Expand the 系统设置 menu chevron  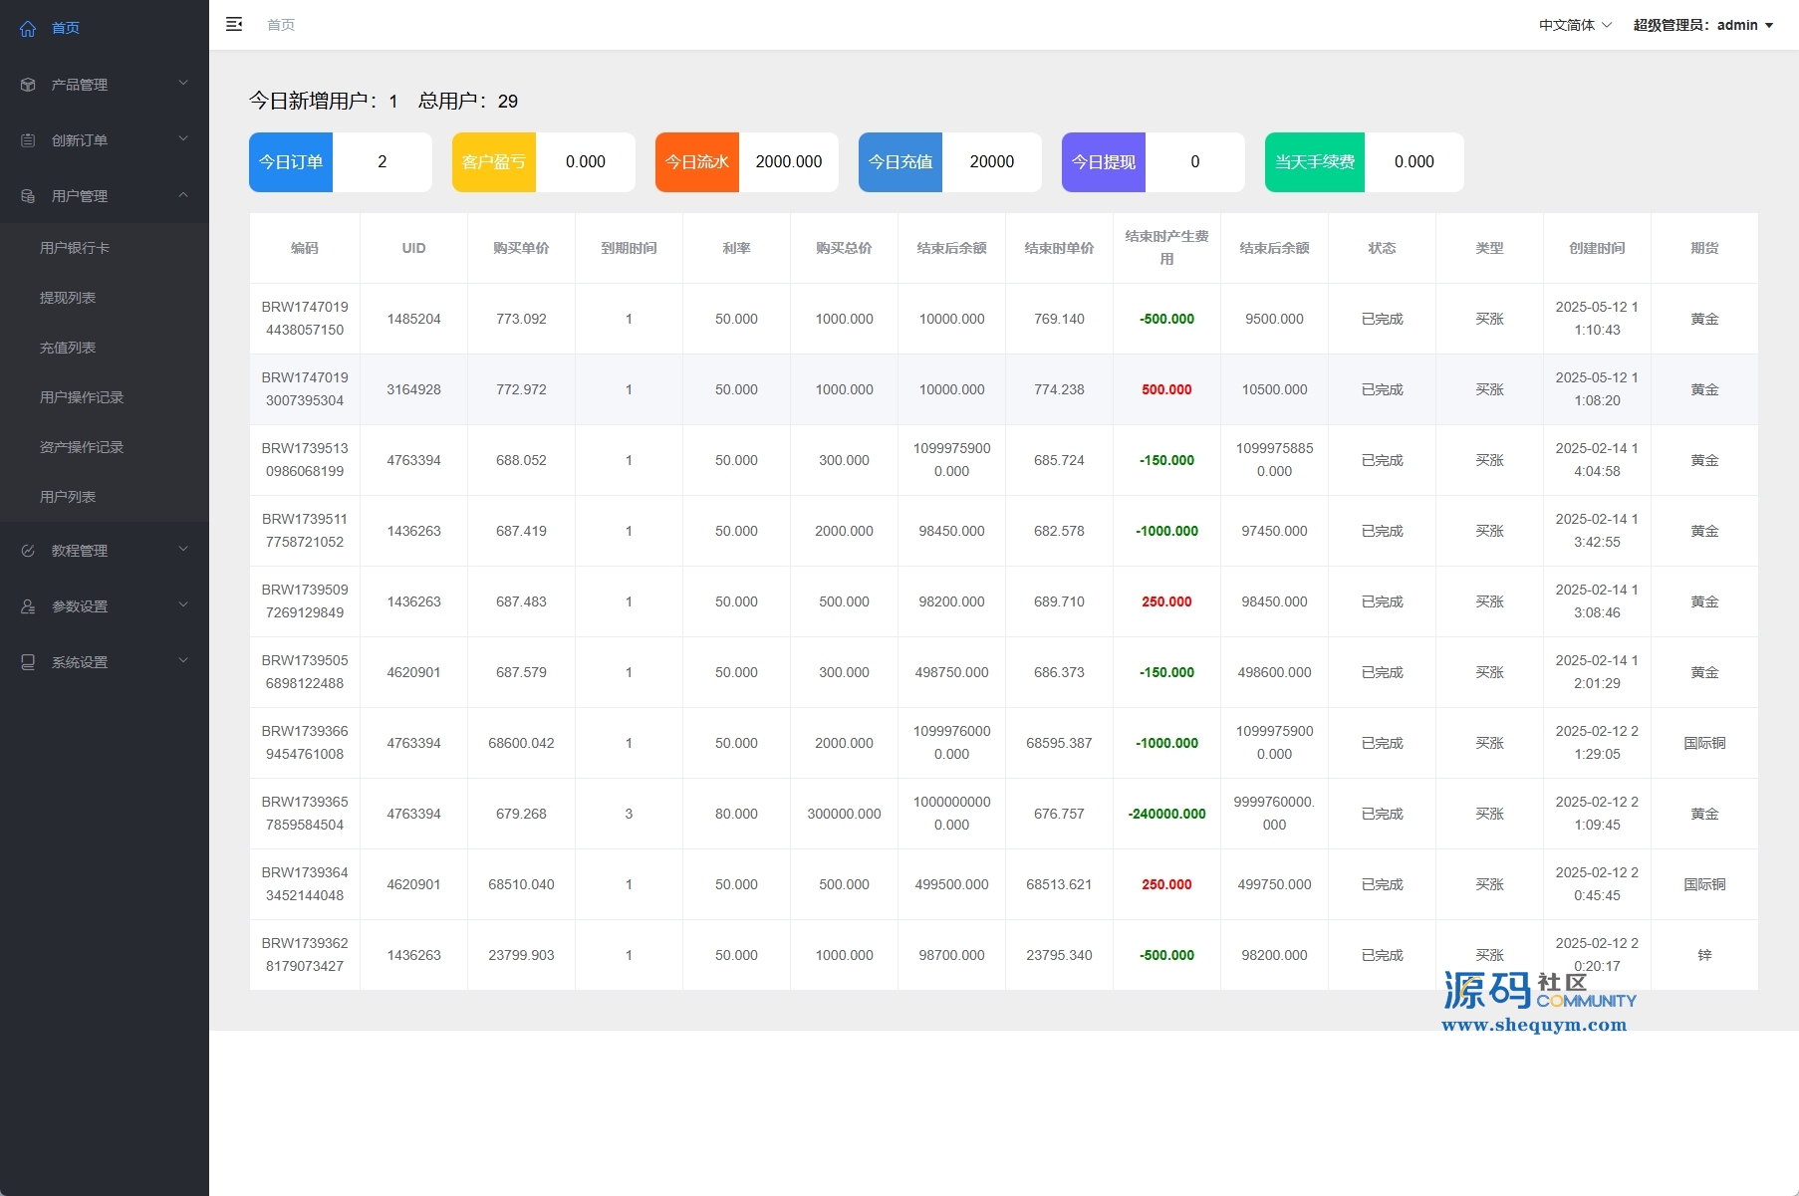click(183, 661)
